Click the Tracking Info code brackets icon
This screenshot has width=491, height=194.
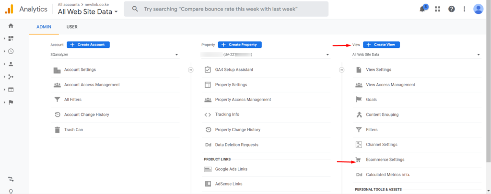point(208,114)
